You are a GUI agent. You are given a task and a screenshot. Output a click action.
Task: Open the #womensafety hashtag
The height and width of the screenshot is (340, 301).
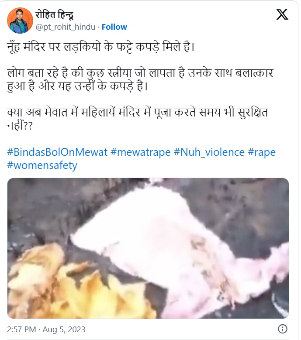click(x=42, y=165)
